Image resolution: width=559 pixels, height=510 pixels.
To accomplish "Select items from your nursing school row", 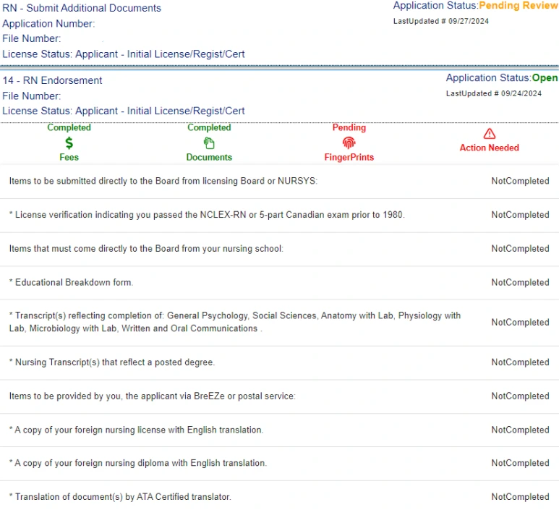I will click(x=279, y=249).
